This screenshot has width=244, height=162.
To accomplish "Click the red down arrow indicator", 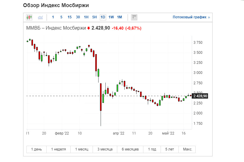I will 88,28.
